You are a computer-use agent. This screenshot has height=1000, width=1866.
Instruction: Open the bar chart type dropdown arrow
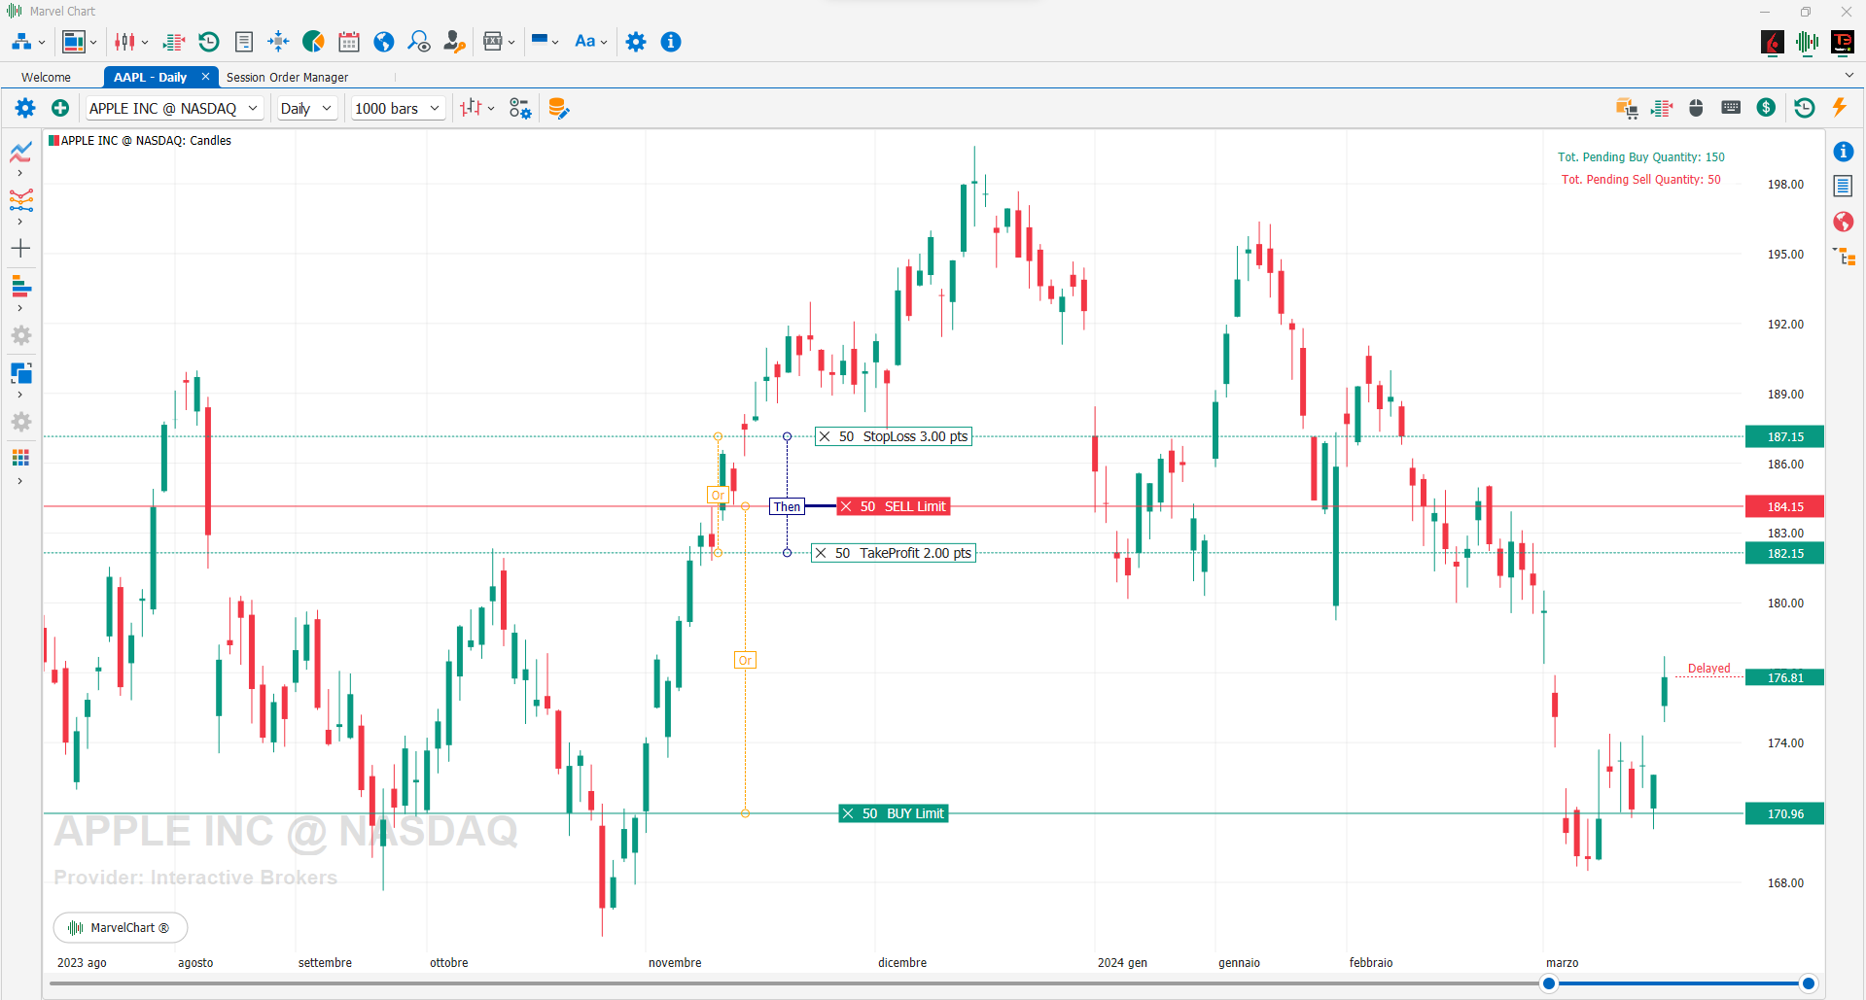tap(491, 109)
